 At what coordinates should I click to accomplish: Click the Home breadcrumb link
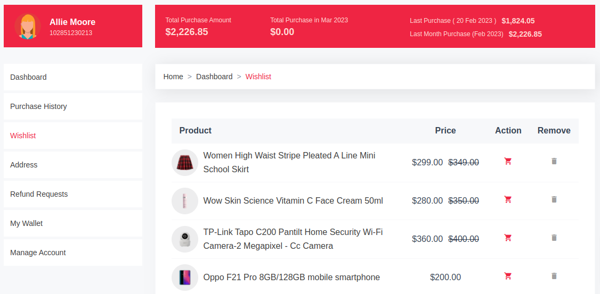coord(173,77)
